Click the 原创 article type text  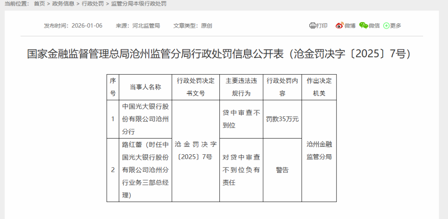tap(207, 26)
